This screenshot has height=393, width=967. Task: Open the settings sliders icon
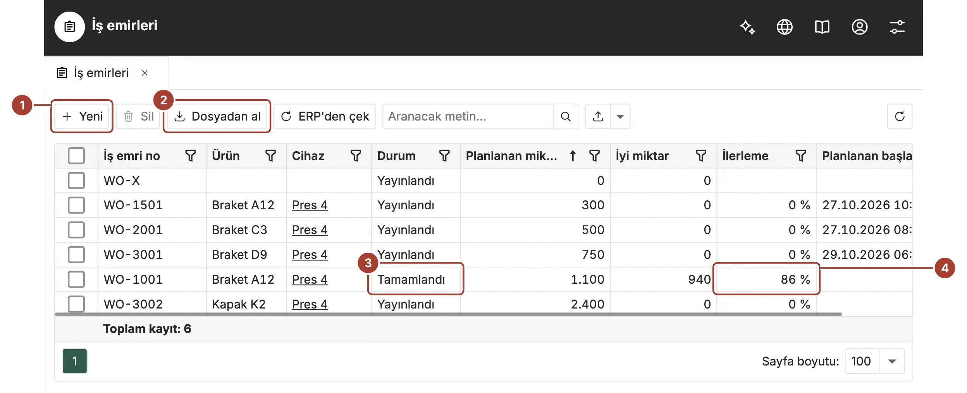pos(897,27)
